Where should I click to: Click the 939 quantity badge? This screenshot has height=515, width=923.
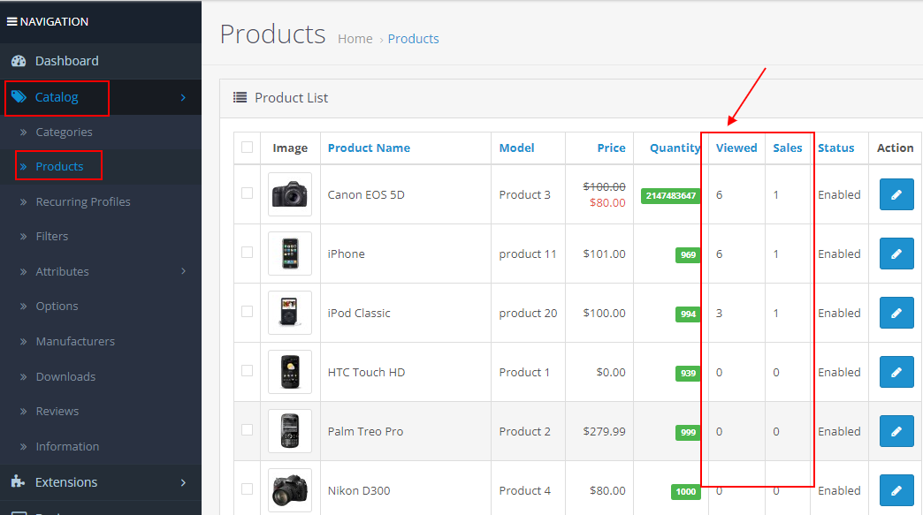pyautogui.click(x=688, y=374)
